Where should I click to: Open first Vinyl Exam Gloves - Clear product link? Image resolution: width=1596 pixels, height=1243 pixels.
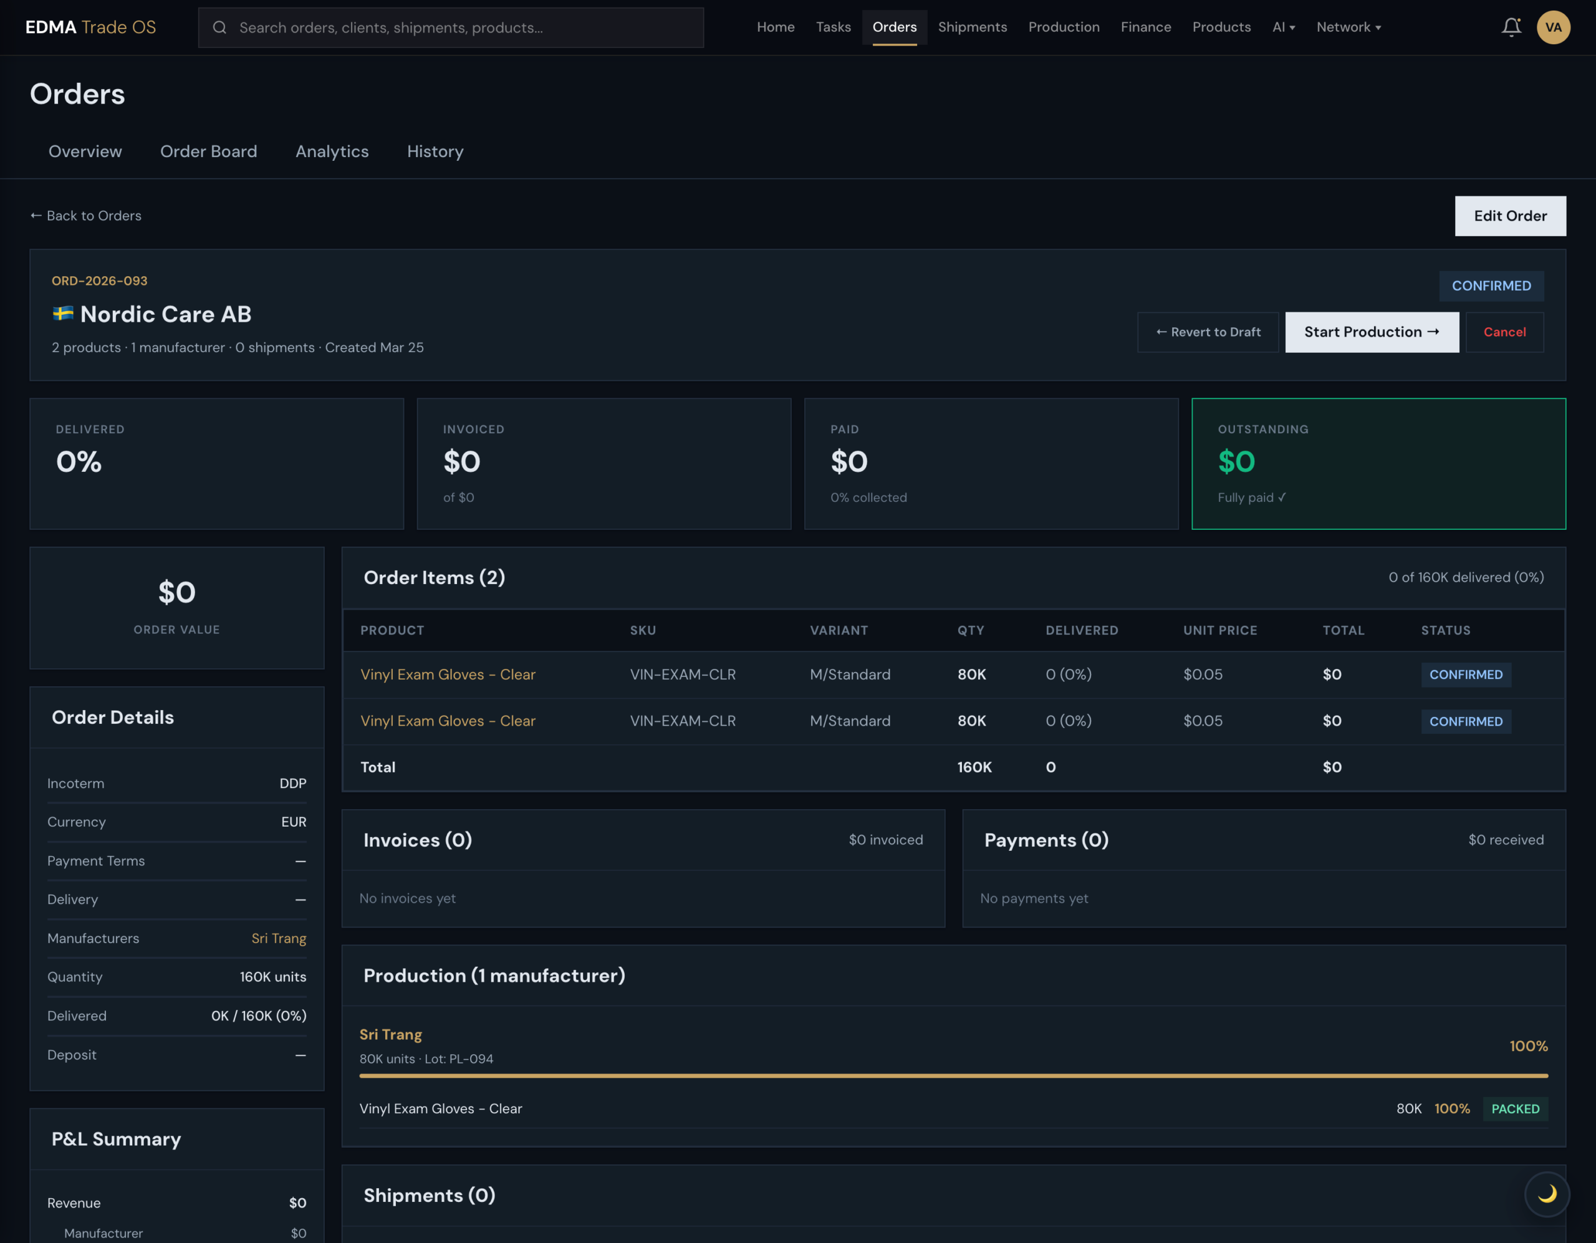(x=447, y=674)
